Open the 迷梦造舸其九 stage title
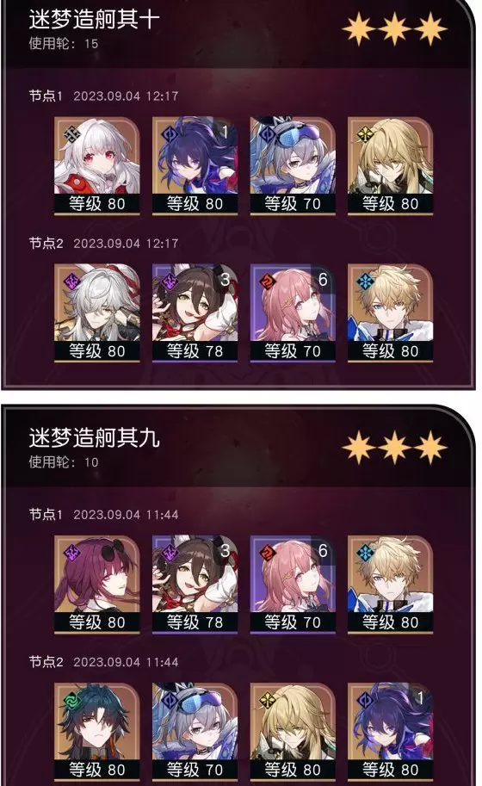Screen dimensions: 482x786 94,438
